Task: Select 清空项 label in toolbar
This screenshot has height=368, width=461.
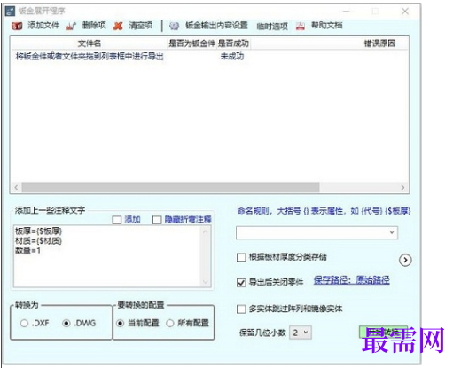Action: click(141, 26)
